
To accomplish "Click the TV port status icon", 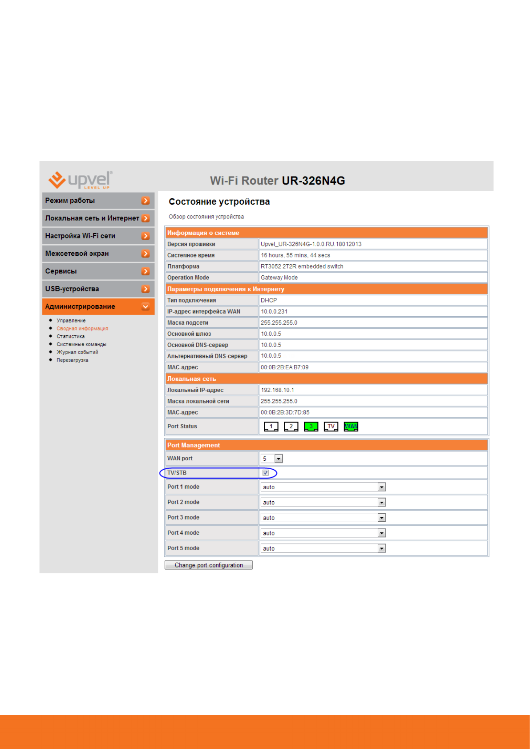I will point(331,427).
